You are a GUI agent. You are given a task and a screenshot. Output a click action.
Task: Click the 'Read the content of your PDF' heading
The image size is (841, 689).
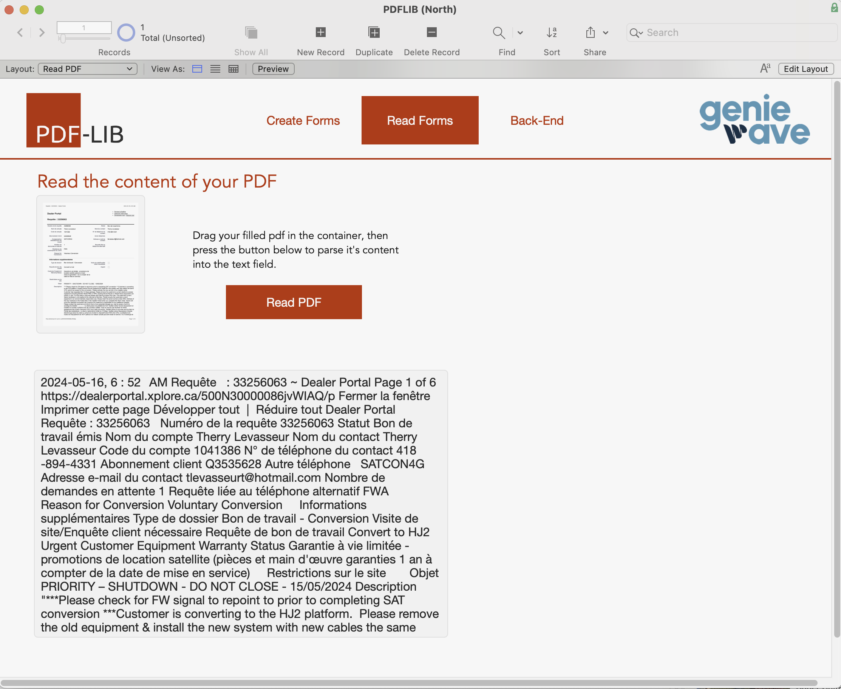pyautogui.click(x=157, y=182)
